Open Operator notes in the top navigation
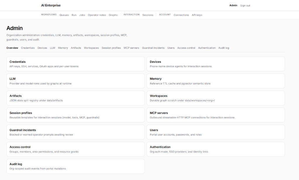This screenshot has height=180, width=299. (97, 15)
